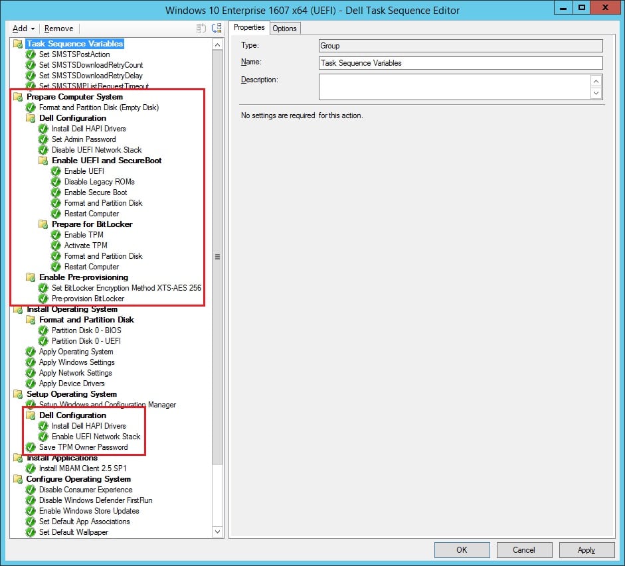Click check icon beside Enable Secure Boot
625x566 pixels.
(x=56, y=192)
